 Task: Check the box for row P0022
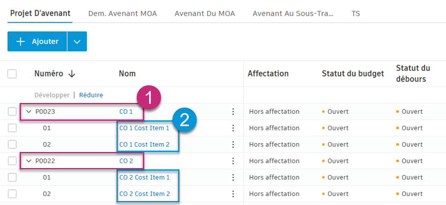[12, 161]
